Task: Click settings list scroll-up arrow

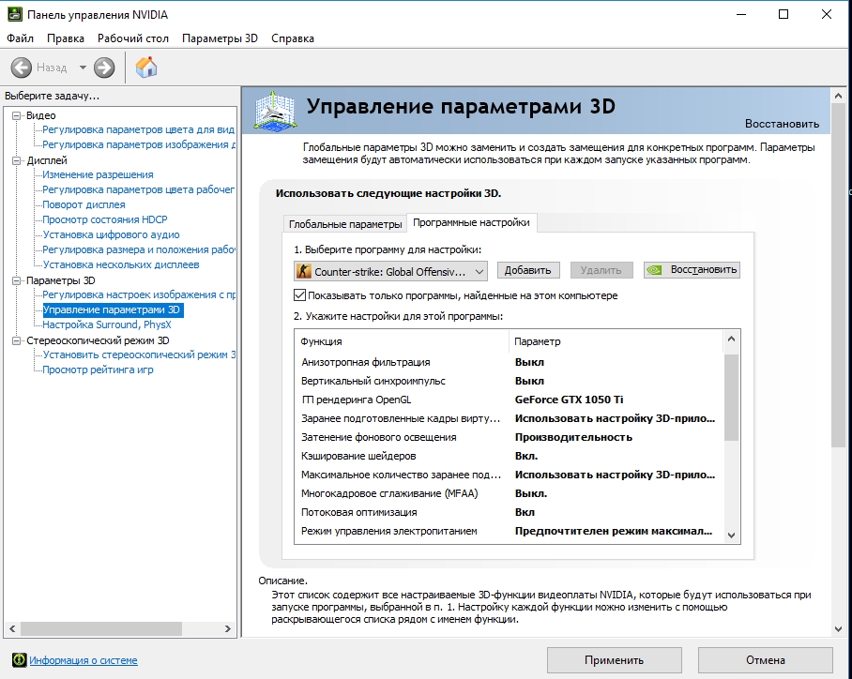Action: [x=731, y=339]
